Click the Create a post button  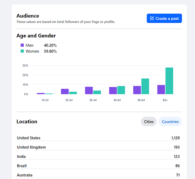point(164,18)
